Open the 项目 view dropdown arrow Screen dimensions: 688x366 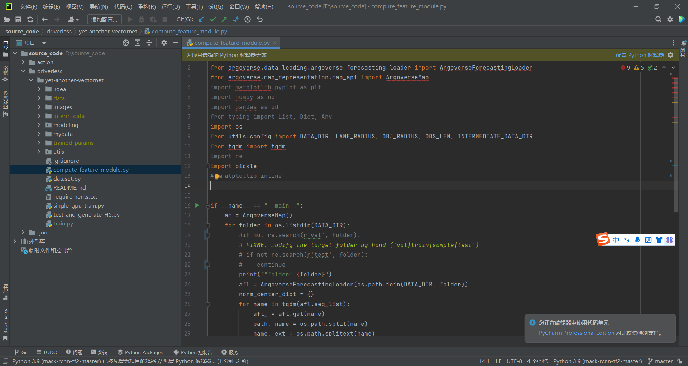click(44, 43)
